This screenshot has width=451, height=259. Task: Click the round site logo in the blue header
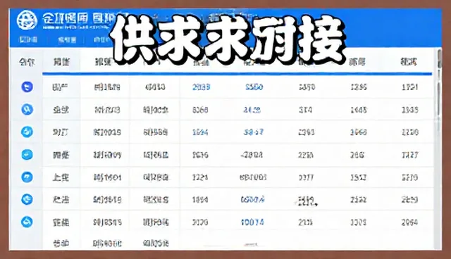[27, 20]
